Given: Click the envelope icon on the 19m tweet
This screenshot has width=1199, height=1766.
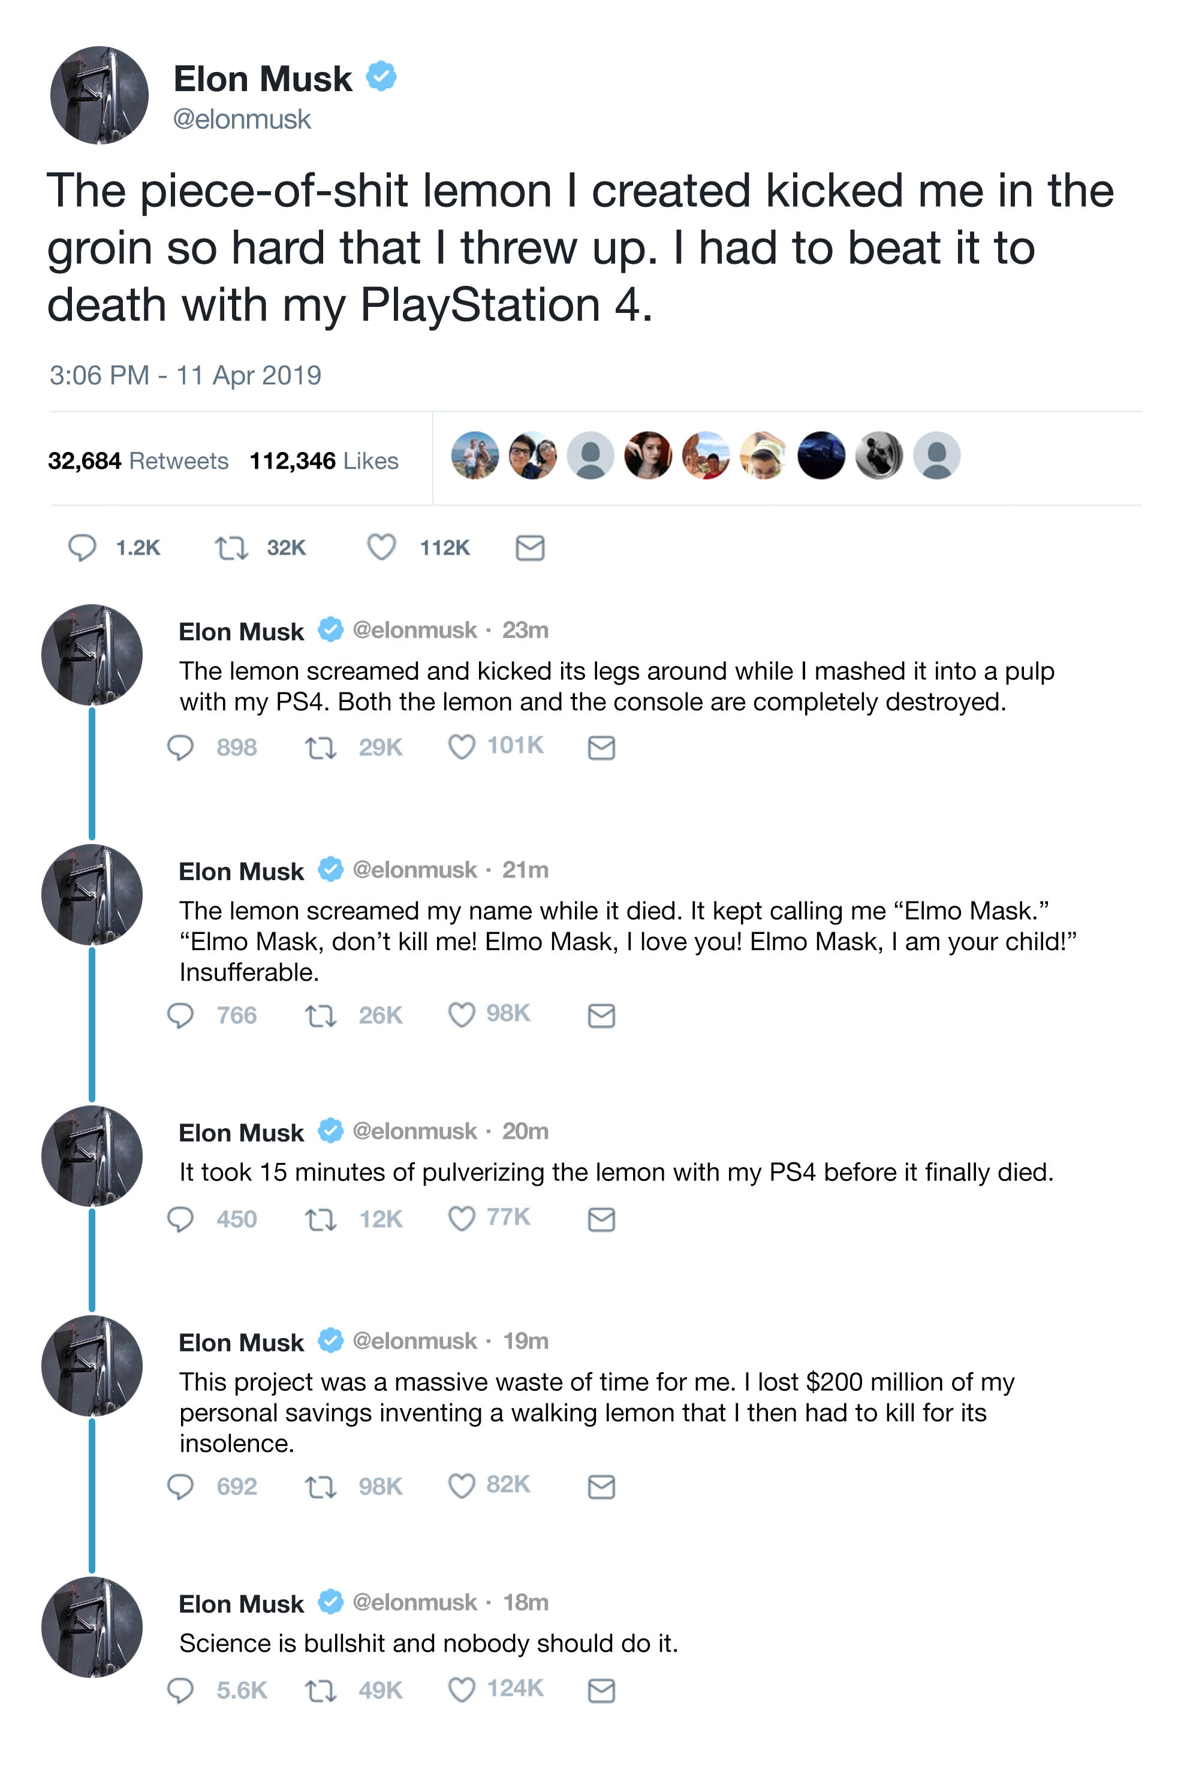Looking at the screenshot, I should [x=601, y=1487].
